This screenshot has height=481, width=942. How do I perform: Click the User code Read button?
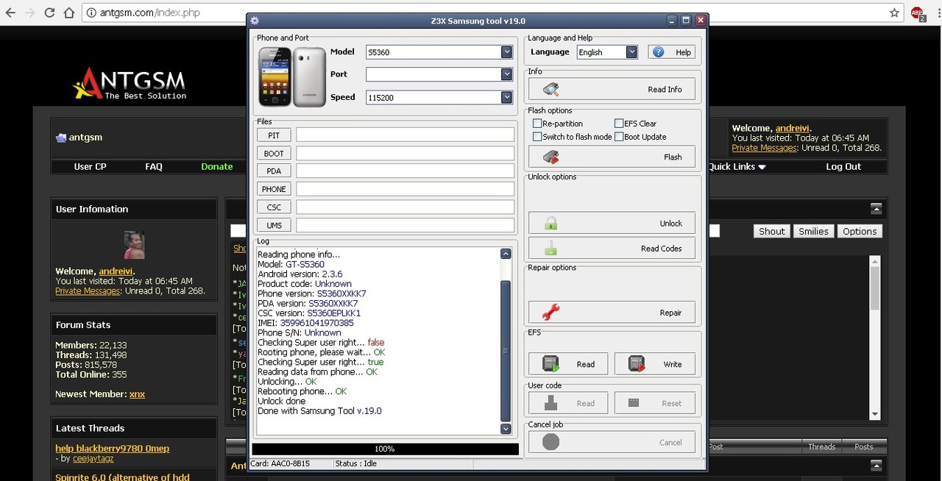pyautogui.click(x=568, y=403)
